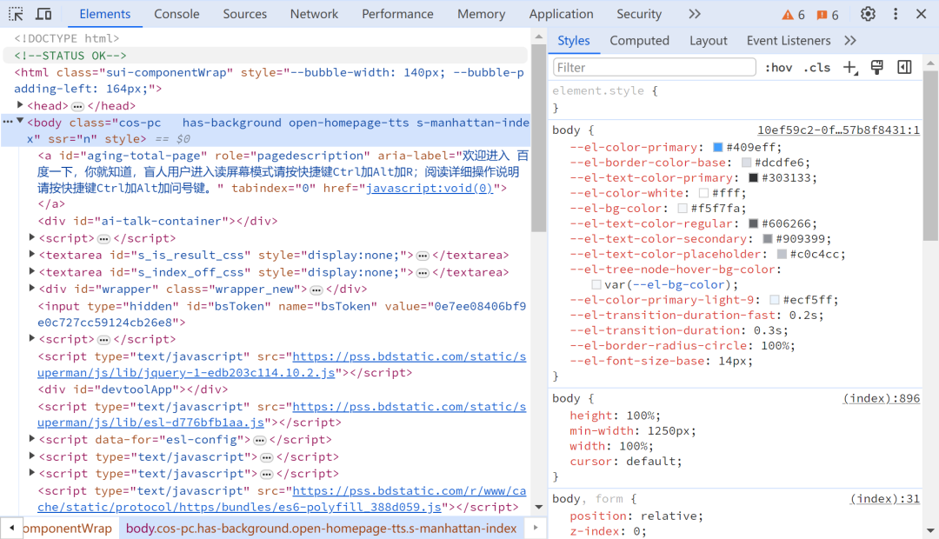Click the warnings count icon showing 6
Screen dimensions: 939x539
(794, 15)
